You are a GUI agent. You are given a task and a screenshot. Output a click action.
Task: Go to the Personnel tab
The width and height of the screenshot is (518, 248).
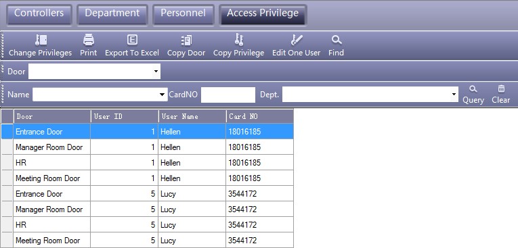183,15
